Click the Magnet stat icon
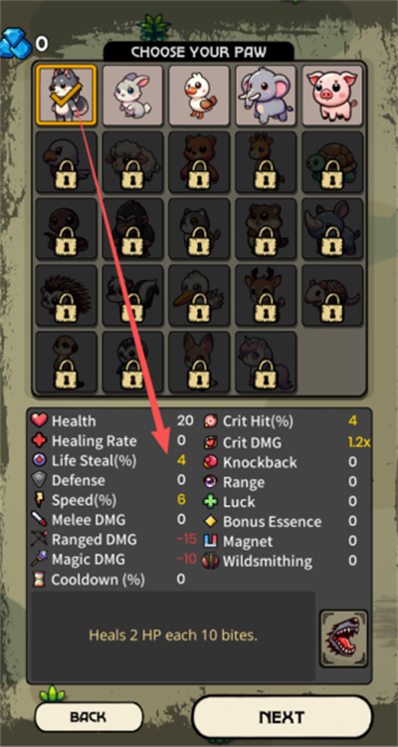 click(210, 541)
